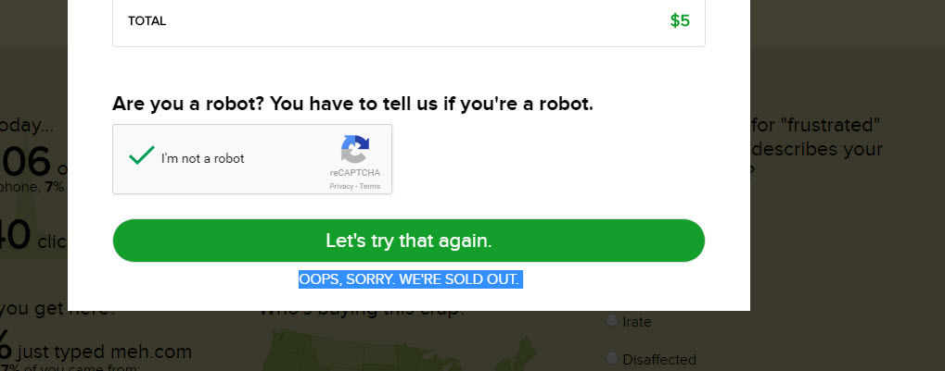Image resolution: width=945 pixels, height=371 pixels.
Task: Click the "Are you a robot?" heading
Action: click(x=352, y=104)
